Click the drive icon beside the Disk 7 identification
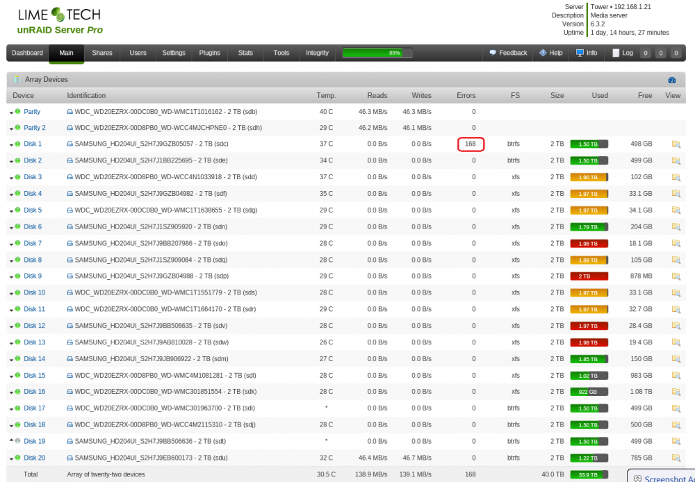695x482 pixels. [x=70, y=243]
